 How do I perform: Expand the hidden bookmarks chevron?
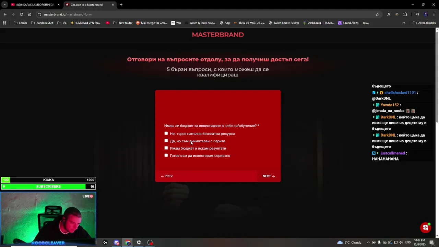click(404, 23)
